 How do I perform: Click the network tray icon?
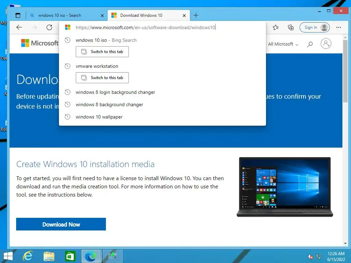pos(319,256)
